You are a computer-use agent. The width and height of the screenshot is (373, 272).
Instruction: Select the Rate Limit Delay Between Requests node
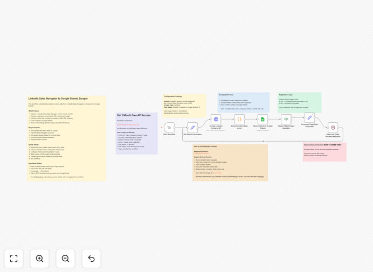click(333, 128)
